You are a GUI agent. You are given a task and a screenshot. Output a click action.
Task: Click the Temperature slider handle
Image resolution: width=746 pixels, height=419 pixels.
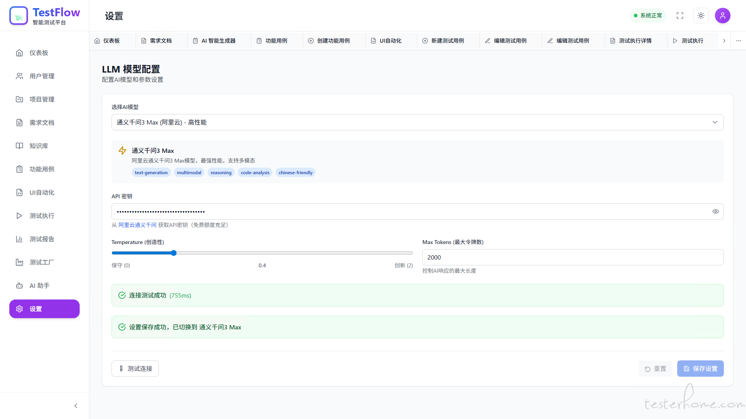tap(174, 253)
